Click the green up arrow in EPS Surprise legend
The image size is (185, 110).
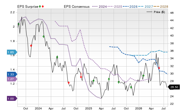pos(40,6)
